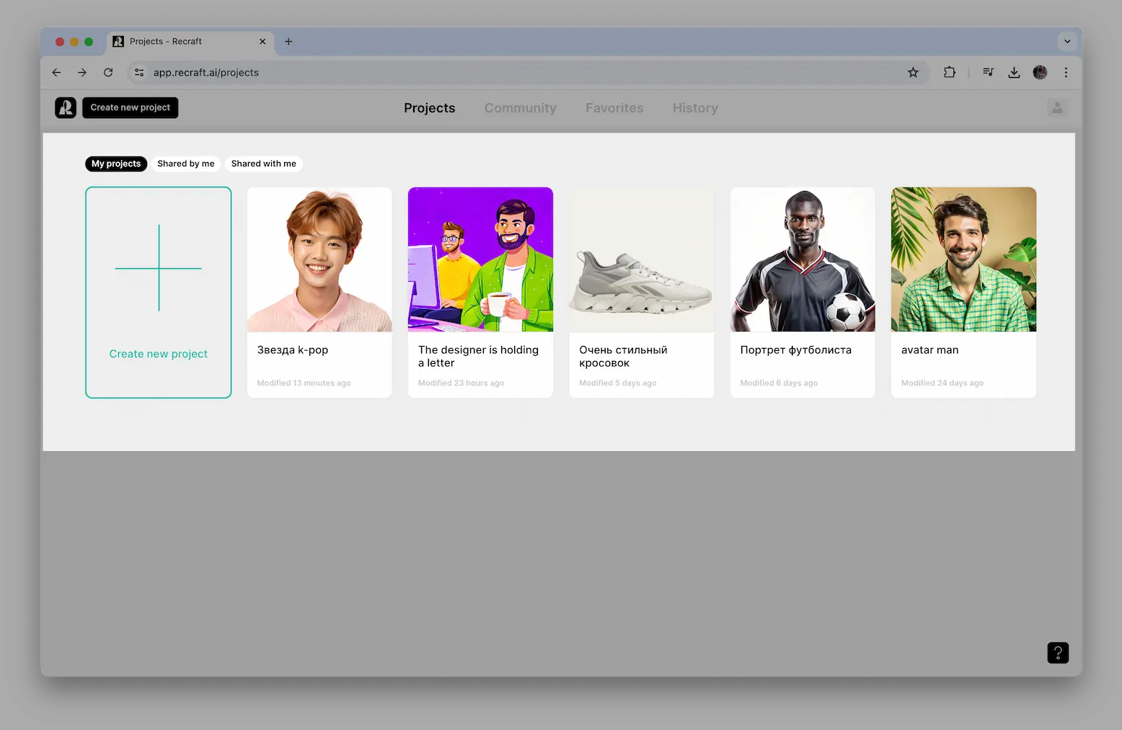Open the designer holding a letter thumbnail

(x=480, y=259)
